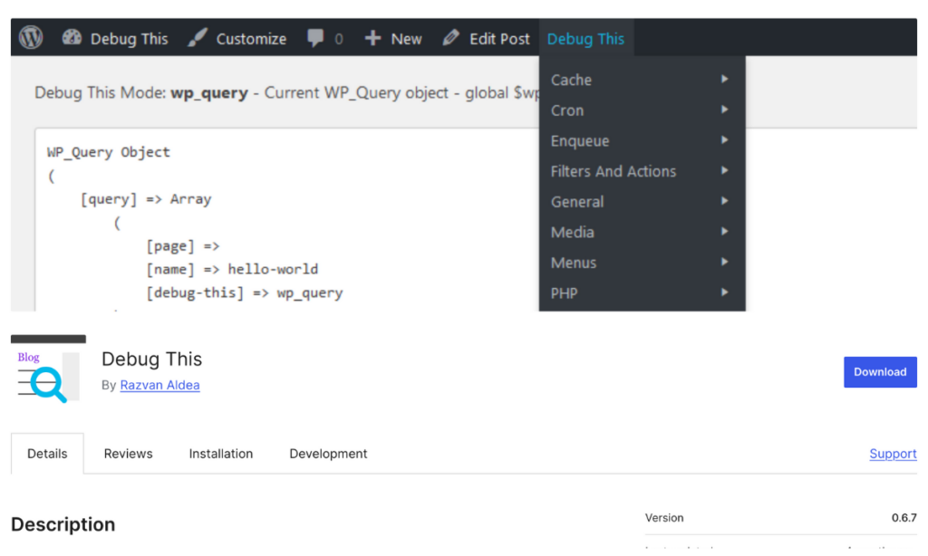Select Enqueue from the Debug This menu
The height and width of the screenshot is (556, 928).
(580, 140)
